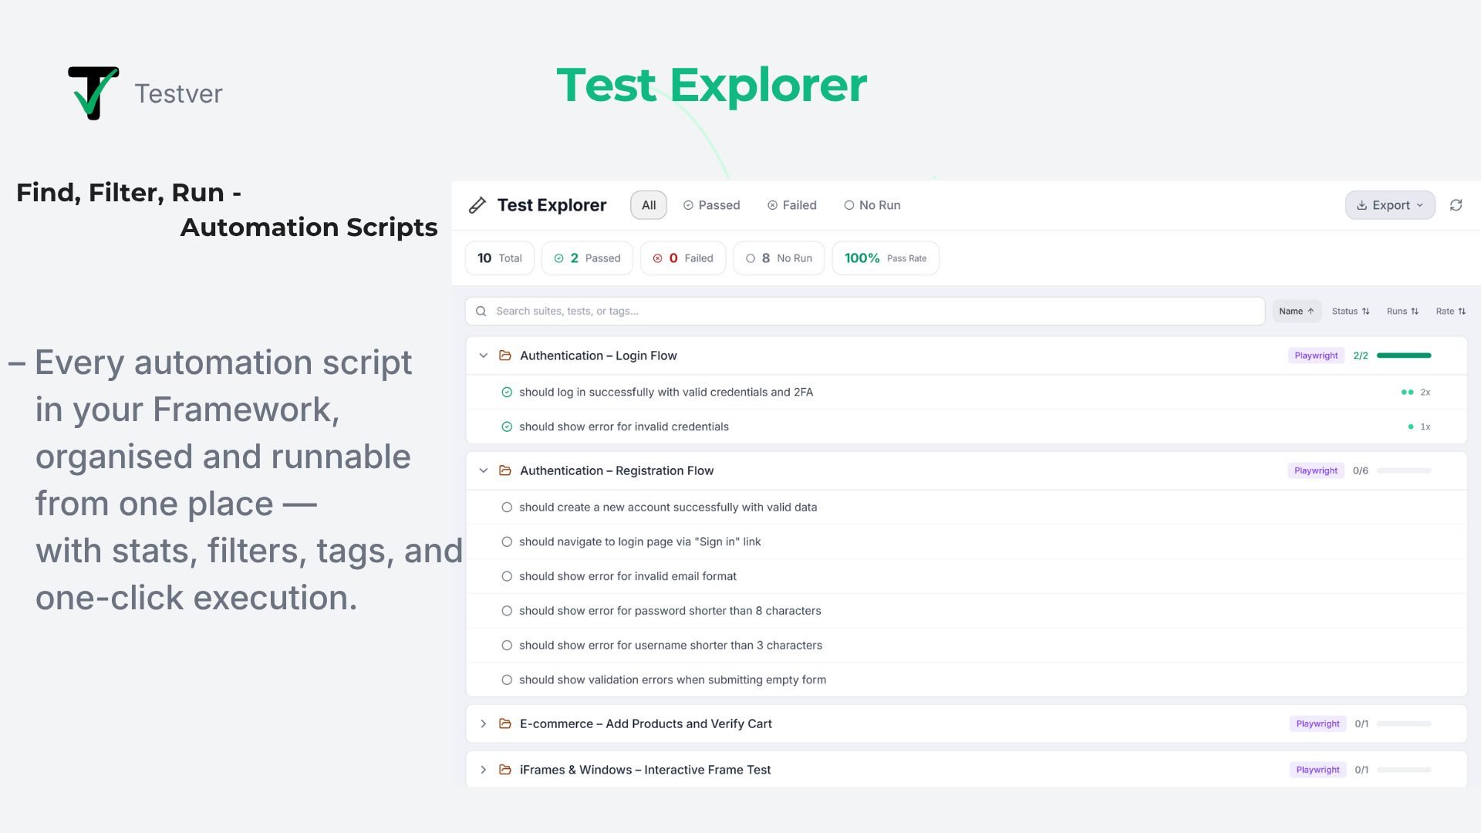
Task: Click passed check icon of invalid credentials test
Action: coord(507,427)
